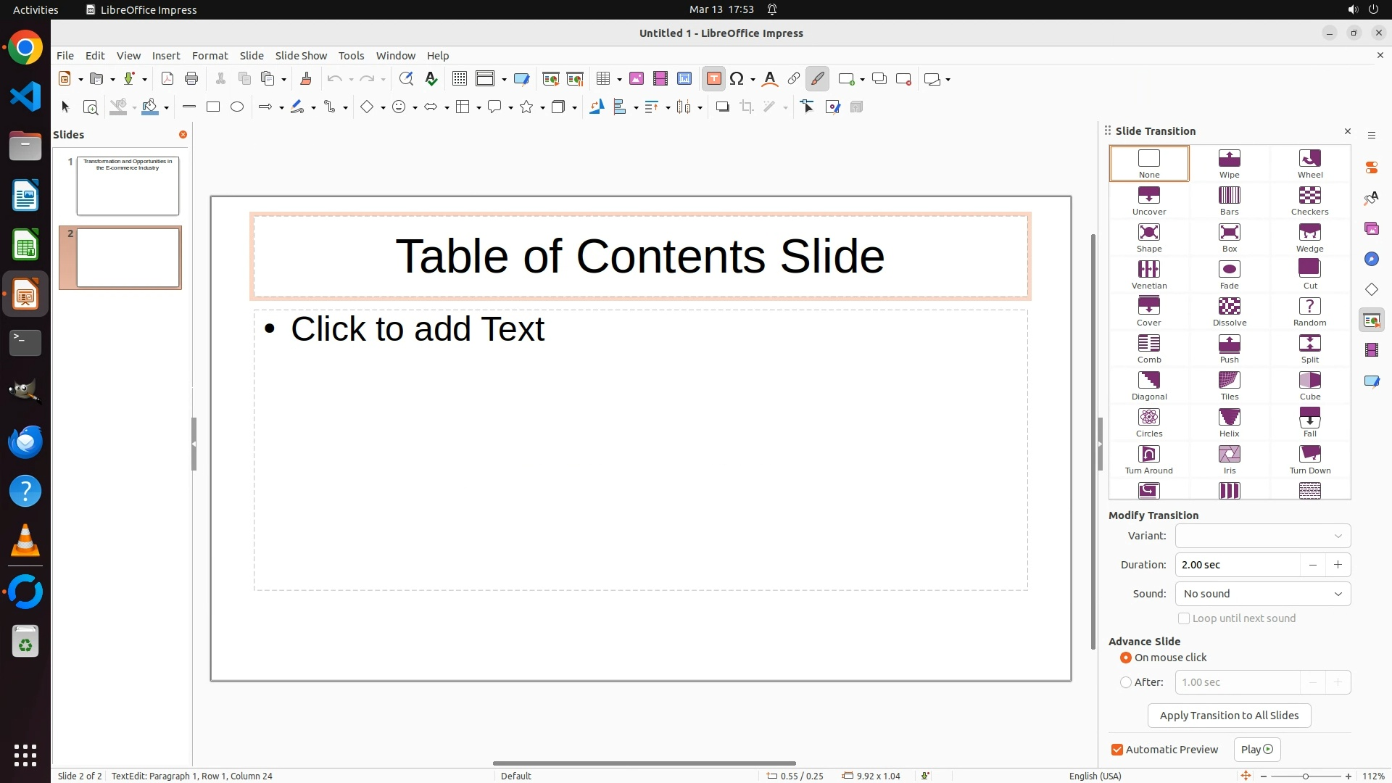Select the Rectangle drawing tool
This screenshot has height=783, width=1392.
point(213,107)
